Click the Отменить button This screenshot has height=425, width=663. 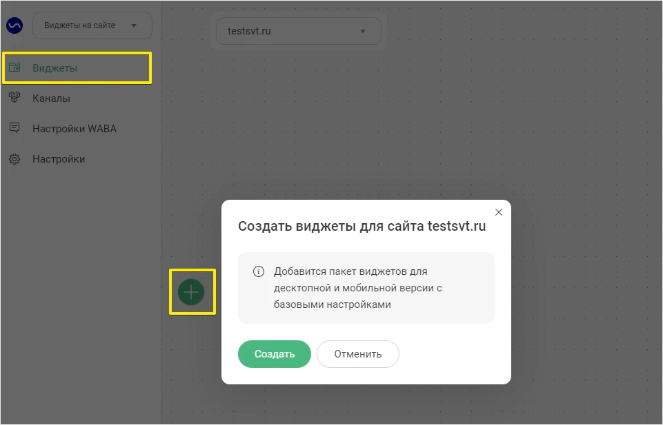(x=357, y=354)
